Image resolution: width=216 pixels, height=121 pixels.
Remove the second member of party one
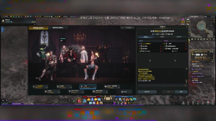[x=161, y=46]
